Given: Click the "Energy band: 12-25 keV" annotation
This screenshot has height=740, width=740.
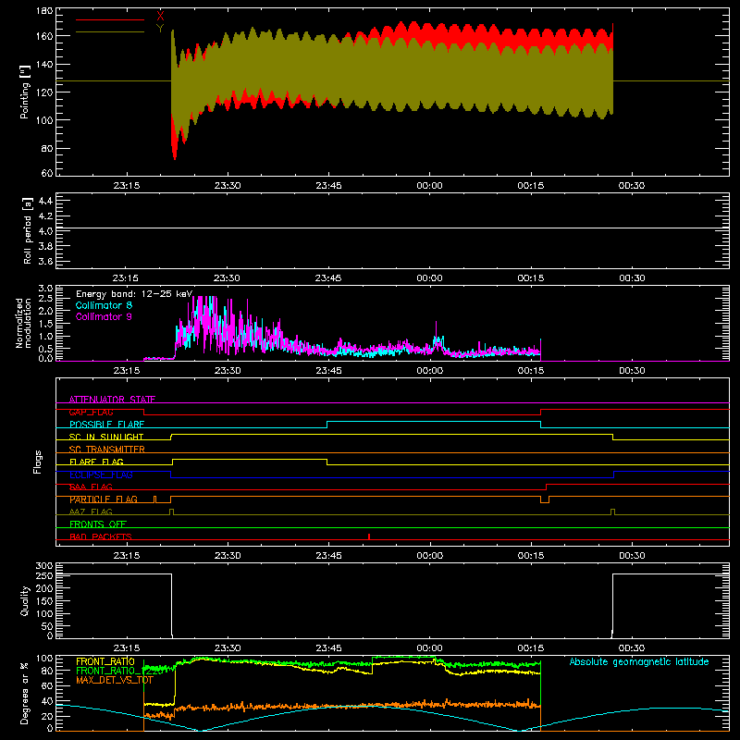Looking at the screenshot, I should pos(134,294).
